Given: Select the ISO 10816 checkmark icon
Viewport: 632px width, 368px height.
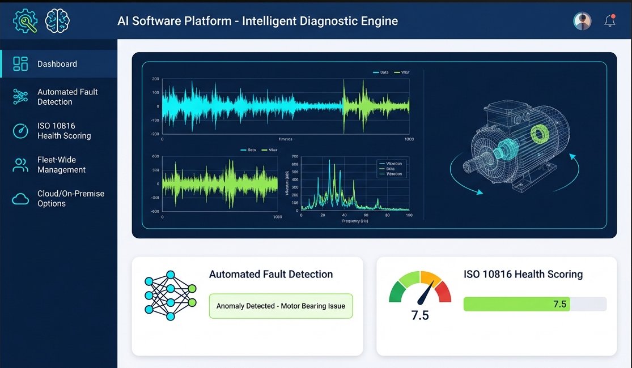Looking at the screenshot, I should click(19, 131).
